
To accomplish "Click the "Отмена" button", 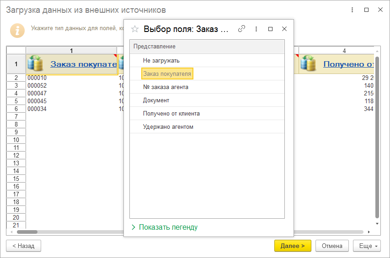I will (x=332, y=246).
